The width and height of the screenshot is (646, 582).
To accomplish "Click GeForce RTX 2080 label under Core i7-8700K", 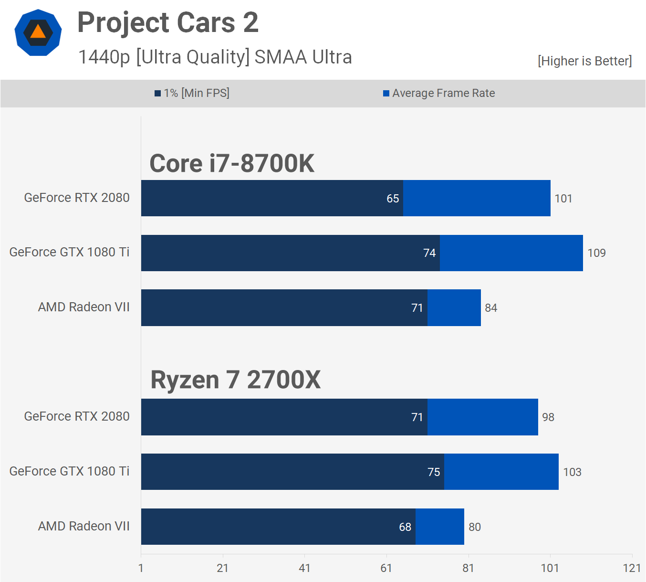I will [77, 198].
